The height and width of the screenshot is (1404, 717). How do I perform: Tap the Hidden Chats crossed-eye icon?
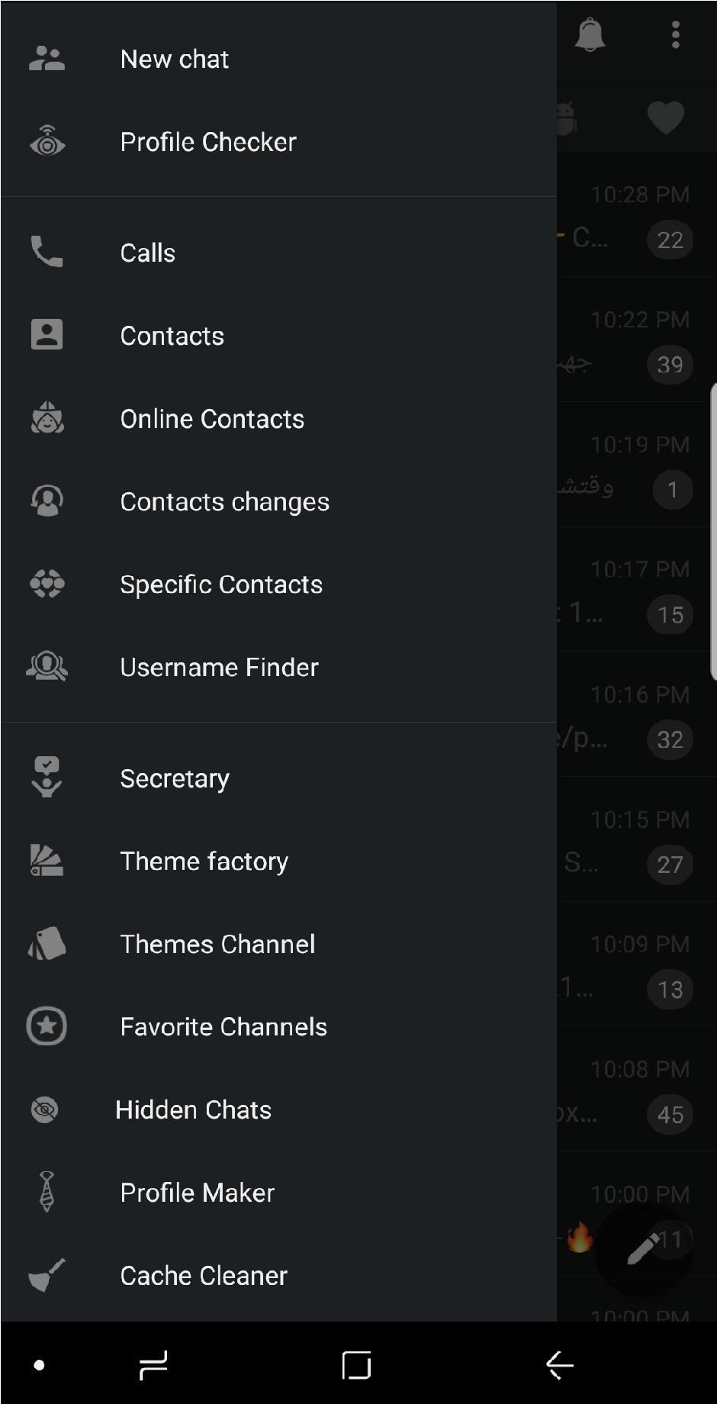click(45, 1109)
